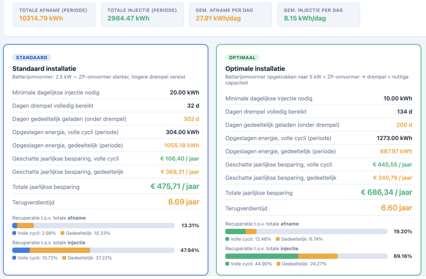Click green swatch beside Volle cycli: 12.46%

tap(227, 239)
